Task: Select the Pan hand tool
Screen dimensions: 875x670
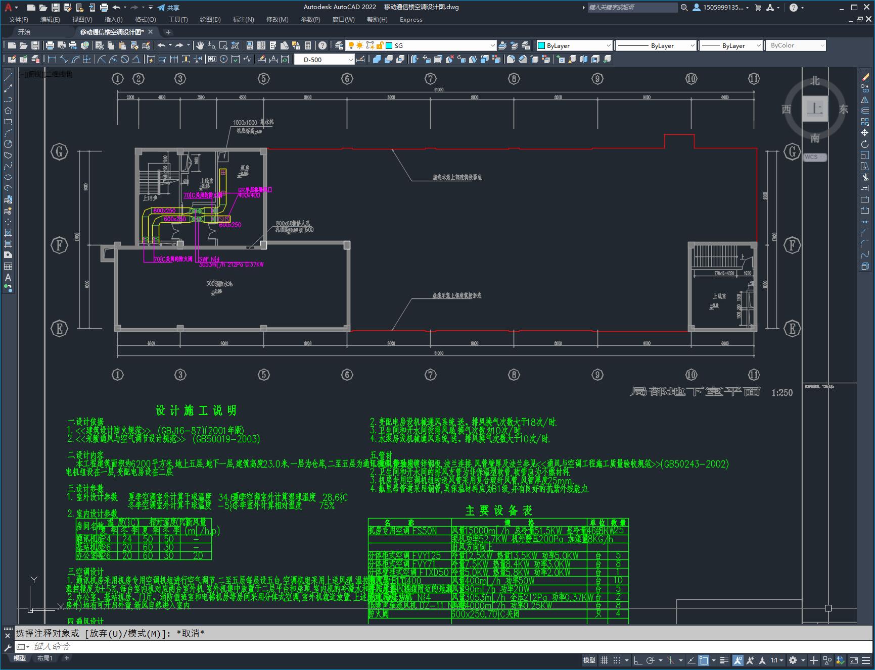Action: coord(200,45)
